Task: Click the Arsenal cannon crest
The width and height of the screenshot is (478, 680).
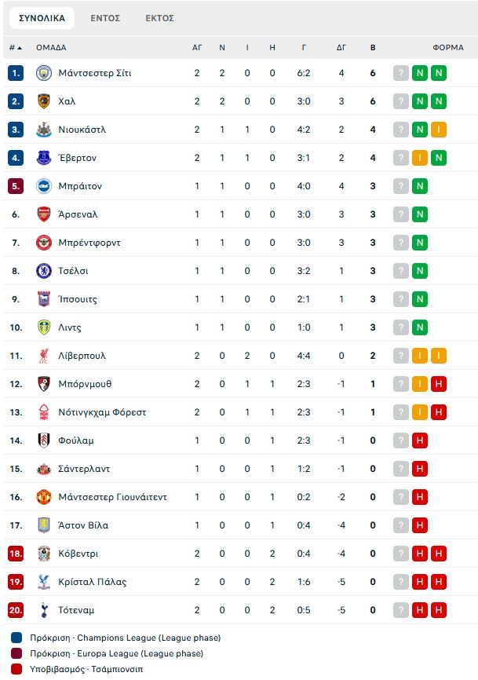Action: tap(44, 214)
